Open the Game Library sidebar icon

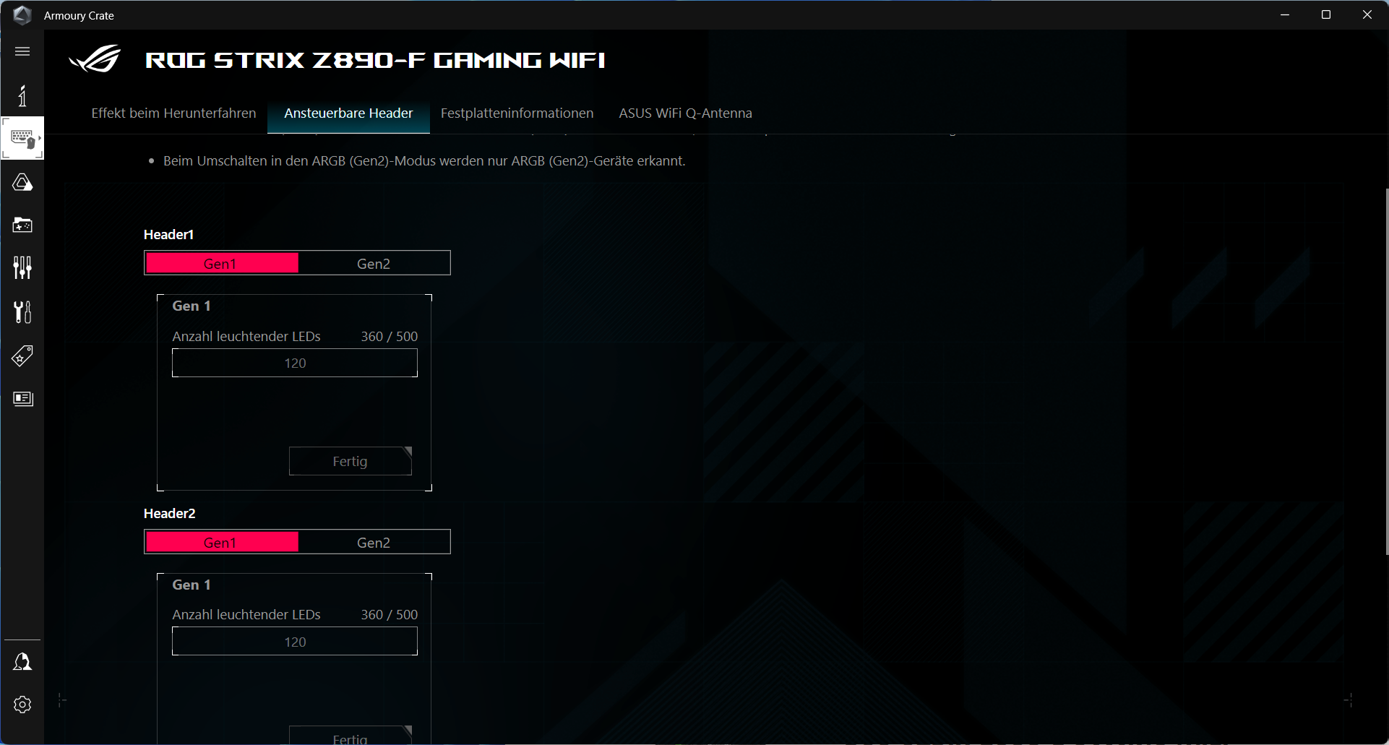[22, 225]
